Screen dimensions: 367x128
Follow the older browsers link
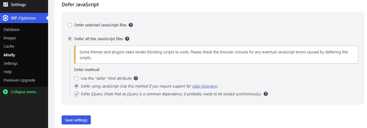(204, 86)
